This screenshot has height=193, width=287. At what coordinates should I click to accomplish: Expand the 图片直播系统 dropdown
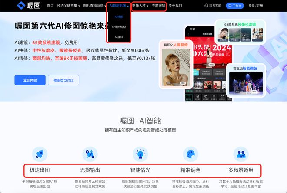(94, 6)
